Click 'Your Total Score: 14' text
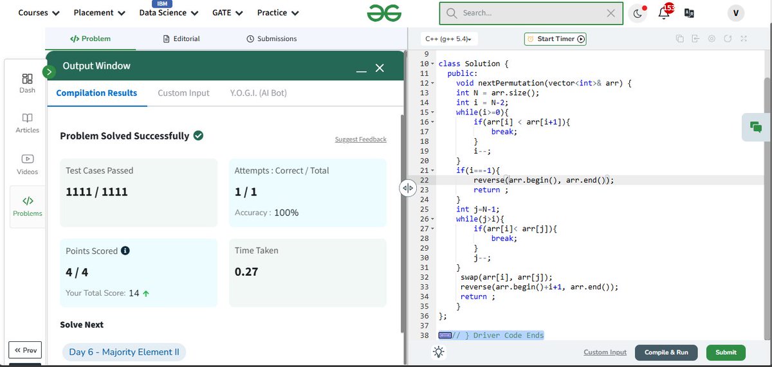The height and width of the screenshot is (367, 772). click(x=107, y=293)
